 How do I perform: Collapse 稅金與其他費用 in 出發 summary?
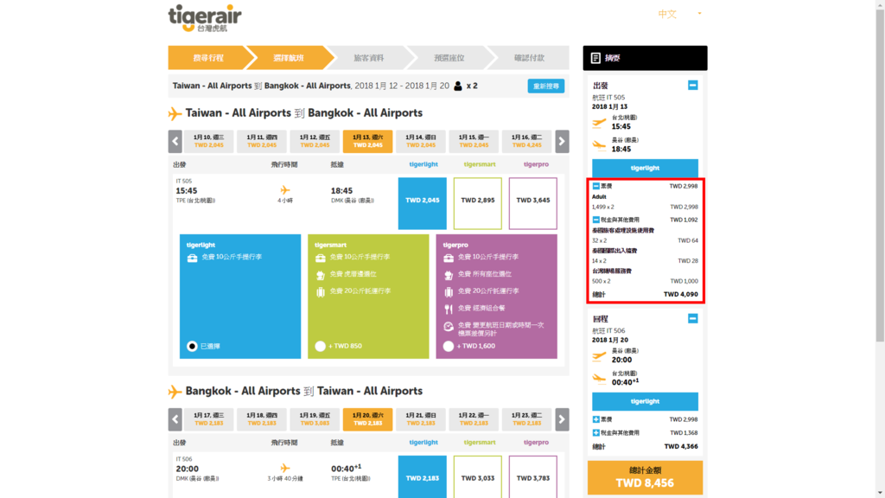[x=596, y=220]
